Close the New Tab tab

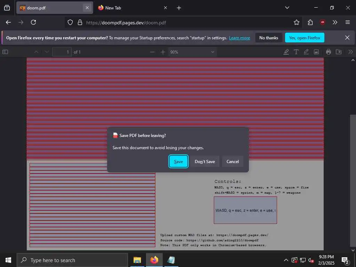165,8
